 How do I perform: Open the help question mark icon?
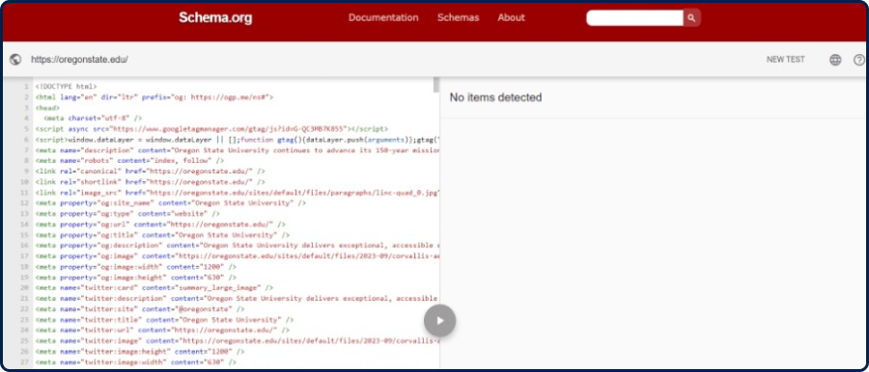pyautogui.click(x=859, y=60)
